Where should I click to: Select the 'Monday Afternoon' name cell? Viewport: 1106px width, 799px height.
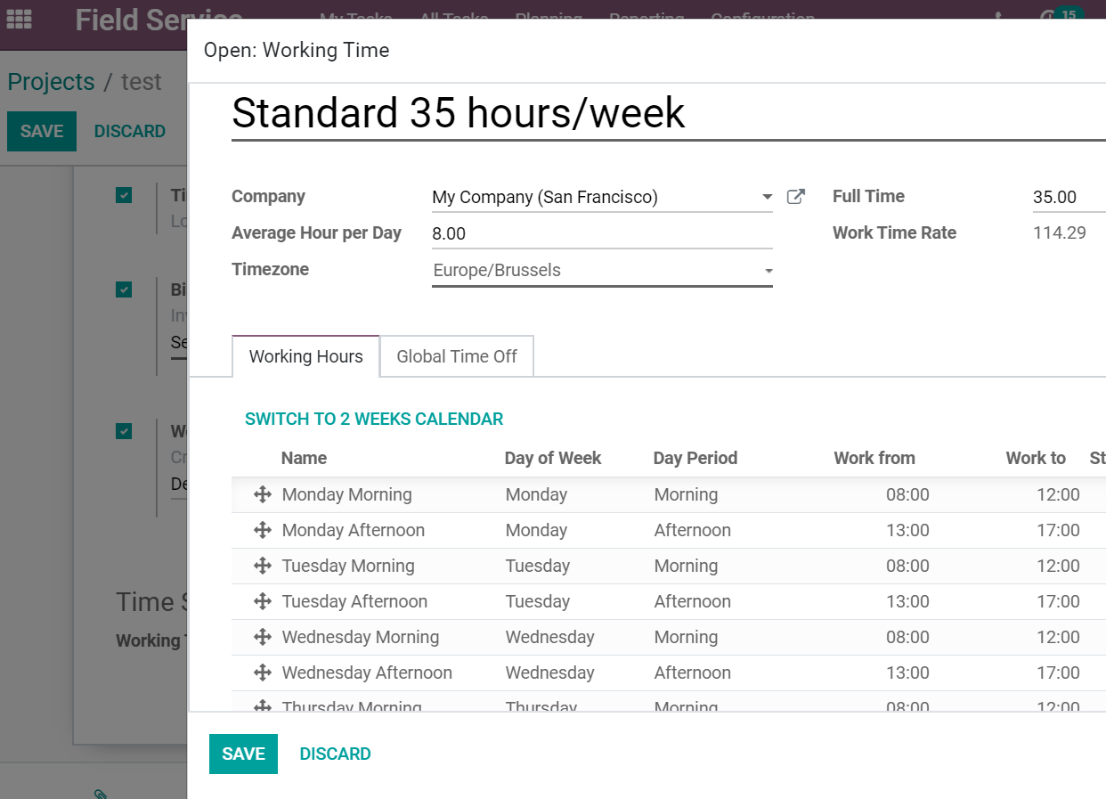353,530
